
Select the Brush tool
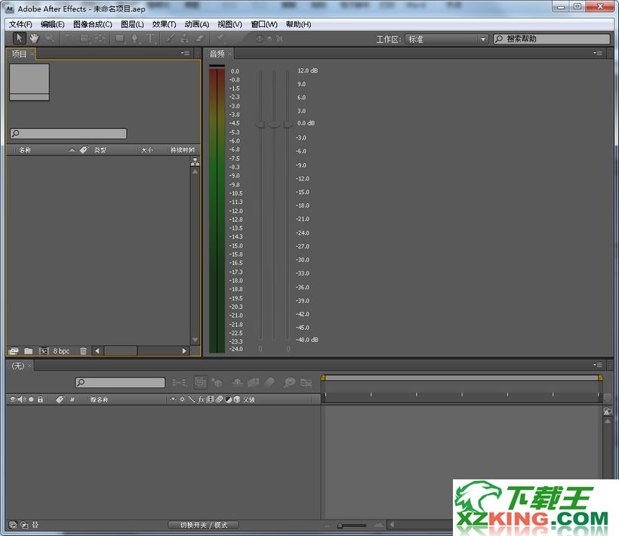170,39
